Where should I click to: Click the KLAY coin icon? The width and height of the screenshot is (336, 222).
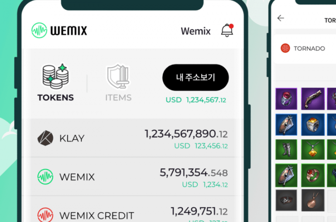45,138
